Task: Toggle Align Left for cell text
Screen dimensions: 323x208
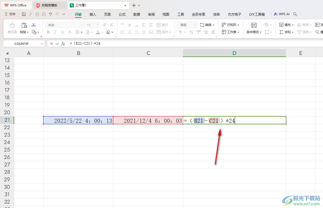Action: click(x=122, y=32)
